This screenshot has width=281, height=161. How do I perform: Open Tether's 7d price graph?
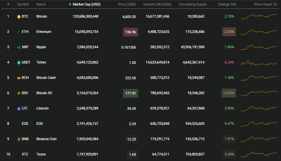point(259,63)
